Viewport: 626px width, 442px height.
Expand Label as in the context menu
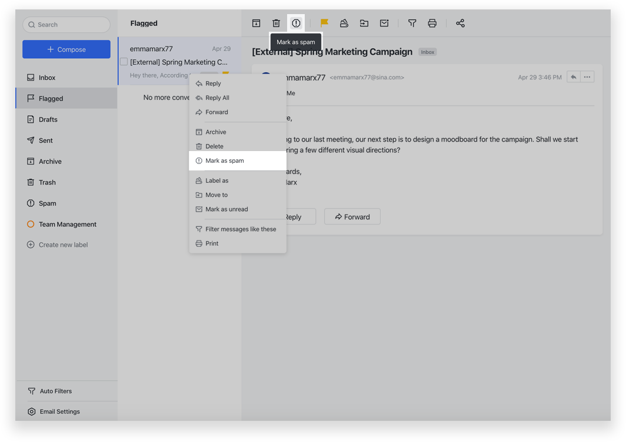coord(217,180)
